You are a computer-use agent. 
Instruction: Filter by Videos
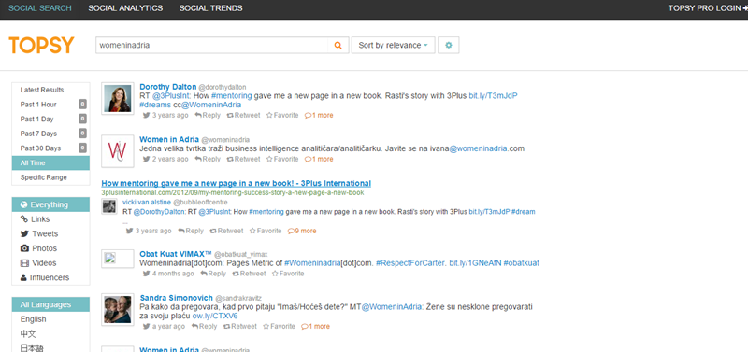click(x=50, y=263)
